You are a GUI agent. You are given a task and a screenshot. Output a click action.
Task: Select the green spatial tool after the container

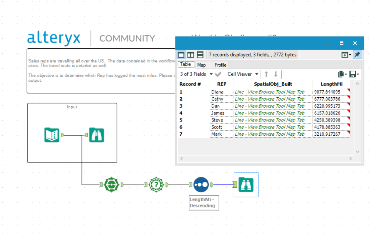[x=112, y=185]
